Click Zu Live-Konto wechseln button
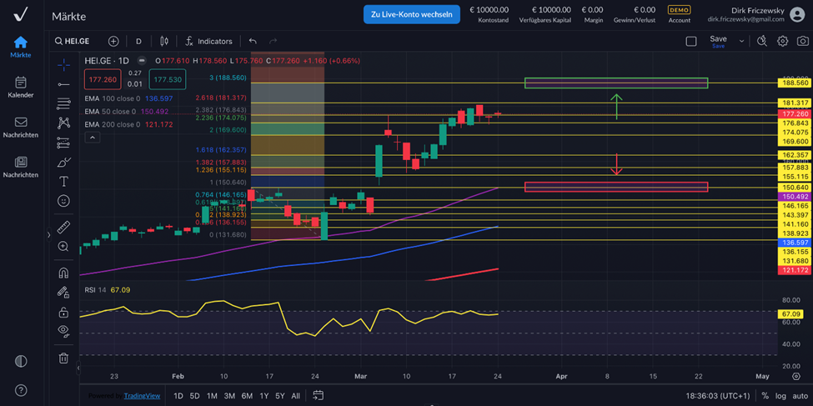 [411, 14]
